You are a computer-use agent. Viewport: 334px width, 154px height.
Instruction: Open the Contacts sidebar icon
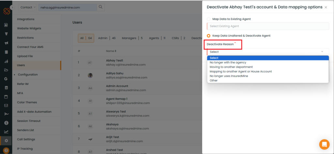pos(6,25)
